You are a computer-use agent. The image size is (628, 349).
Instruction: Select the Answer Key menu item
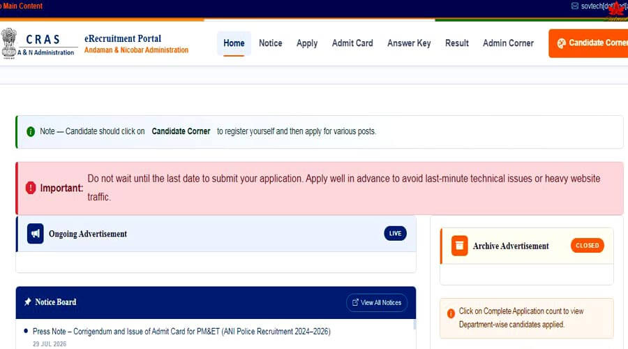pos(409,43)
